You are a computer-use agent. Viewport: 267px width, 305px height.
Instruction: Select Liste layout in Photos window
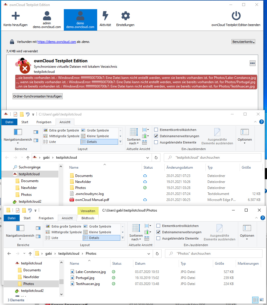click(52, 238)
